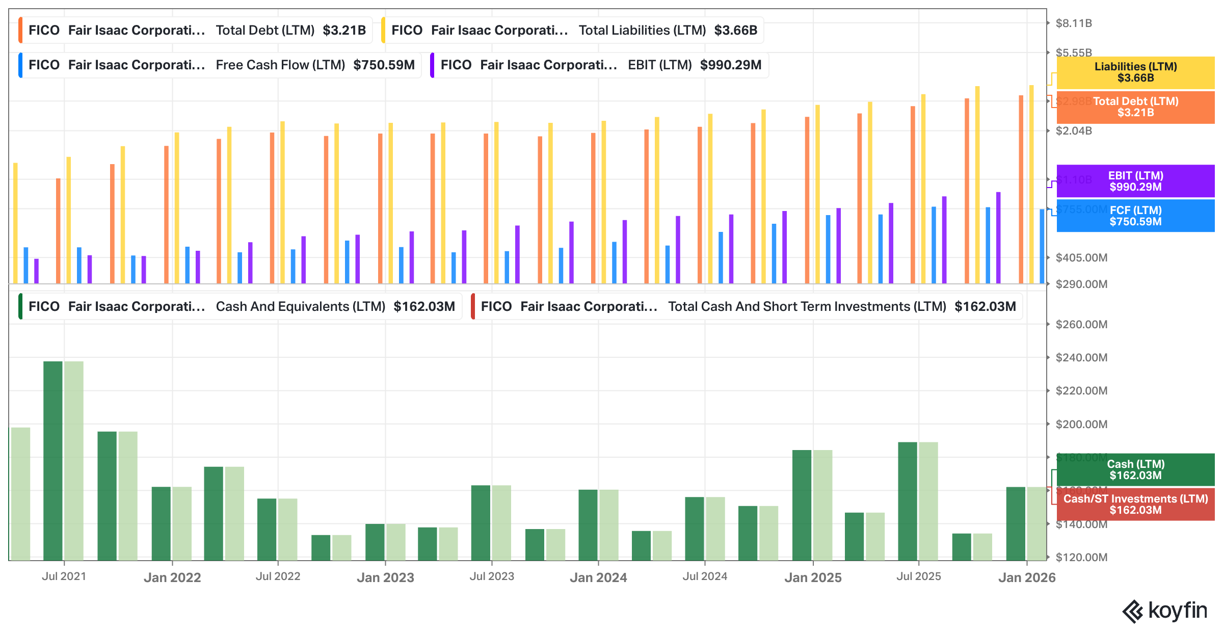Screen dimensions: 1223x632
Task: Click $162.03M value in Cash And Equivalents legend
Action: (424, 306)
